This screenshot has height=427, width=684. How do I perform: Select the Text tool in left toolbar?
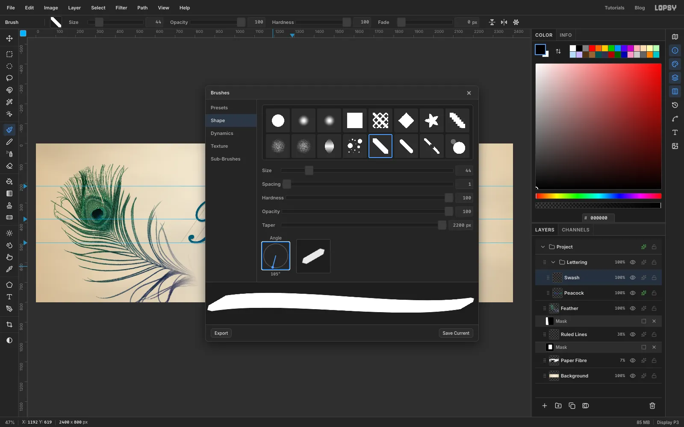click(x=9, y=297)
